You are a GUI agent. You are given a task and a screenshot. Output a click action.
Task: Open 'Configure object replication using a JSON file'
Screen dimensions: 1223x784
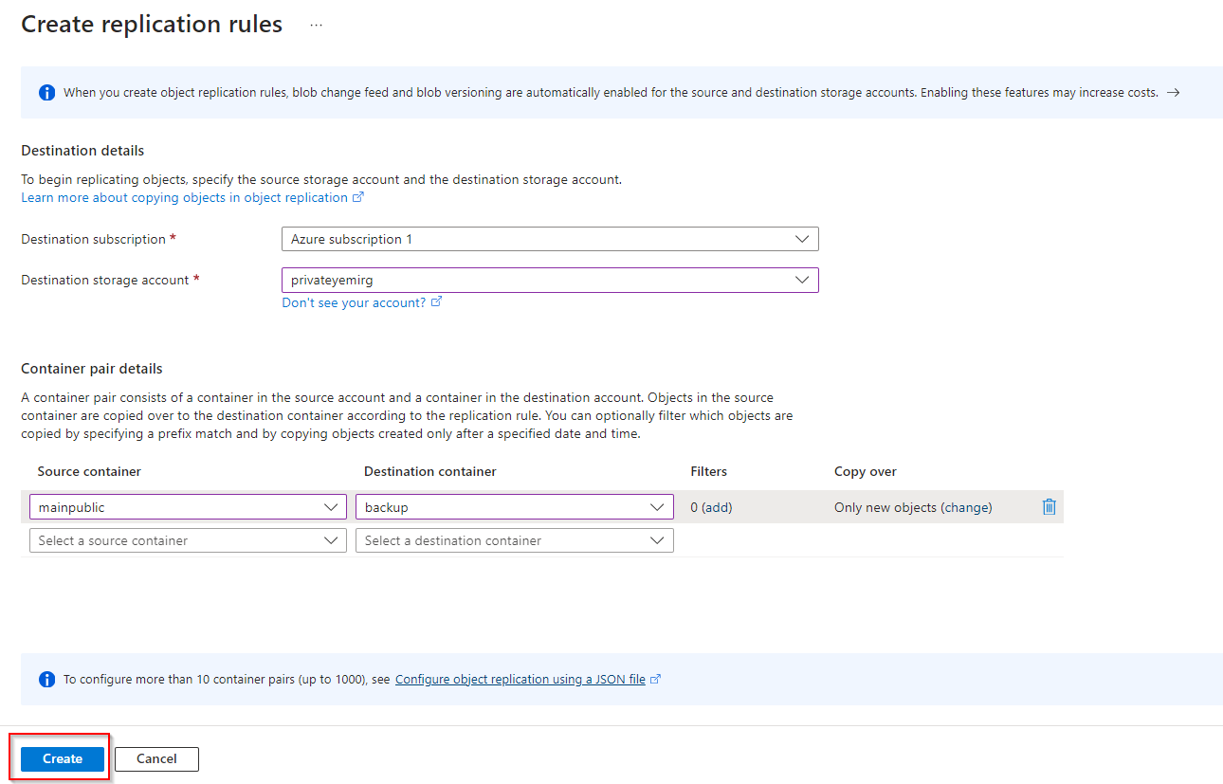(x=520, y=680)
